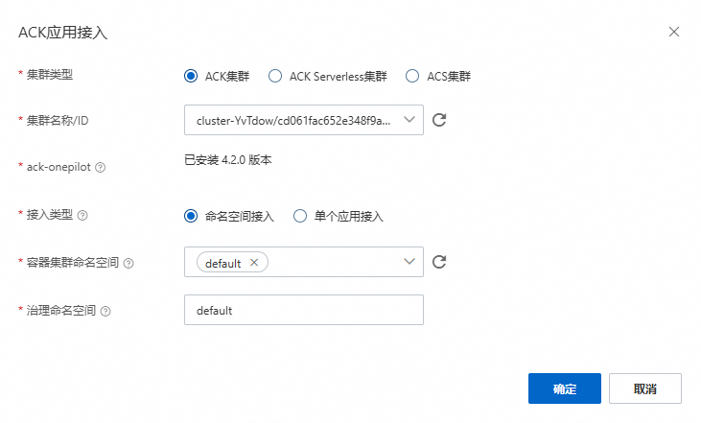Choose the ACS集群 radio option

point(413,76)
